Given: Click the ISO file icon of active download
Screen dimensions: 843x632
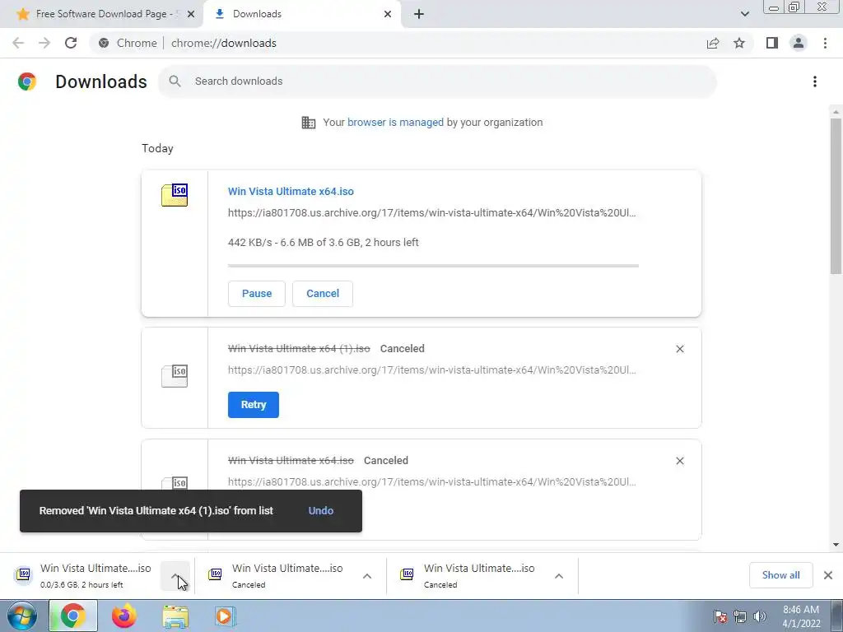Looking at the screenshot, I should pyautogui.click(x=175, y=194).
